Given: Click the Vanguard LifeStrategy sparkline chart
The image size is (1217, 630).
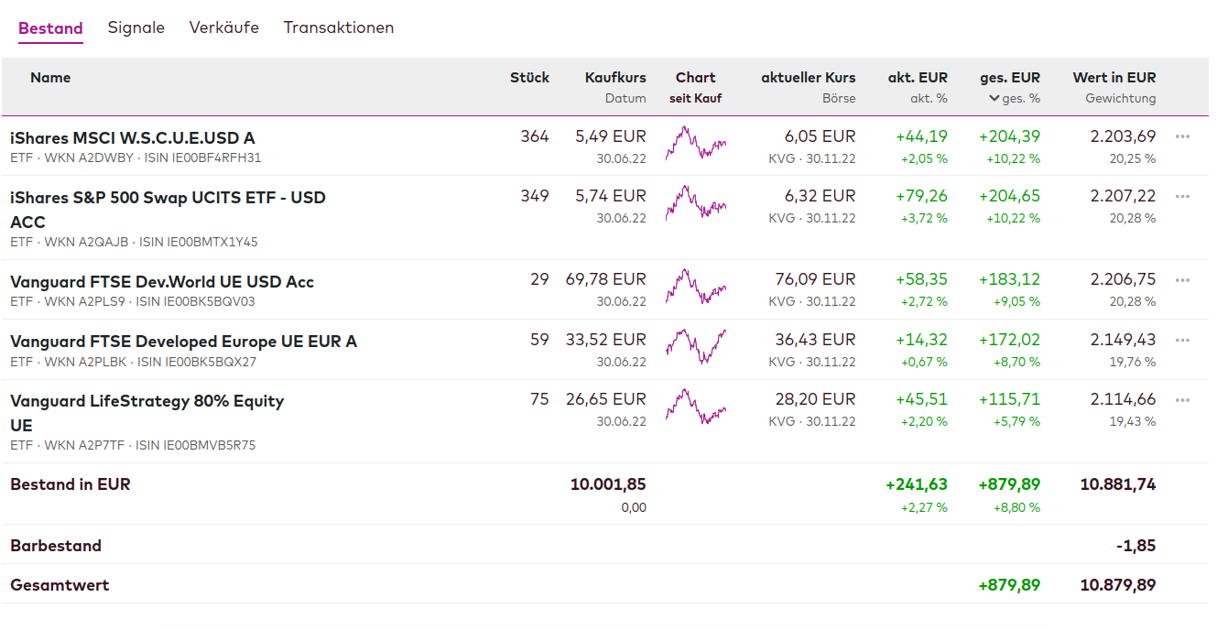Looking at the screenshot, I should coord(695,406).
